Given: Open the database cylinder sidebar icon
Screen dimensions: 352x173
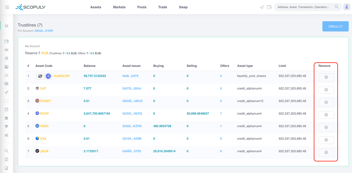Looking at the screenshot, I should tap(7, 84).
